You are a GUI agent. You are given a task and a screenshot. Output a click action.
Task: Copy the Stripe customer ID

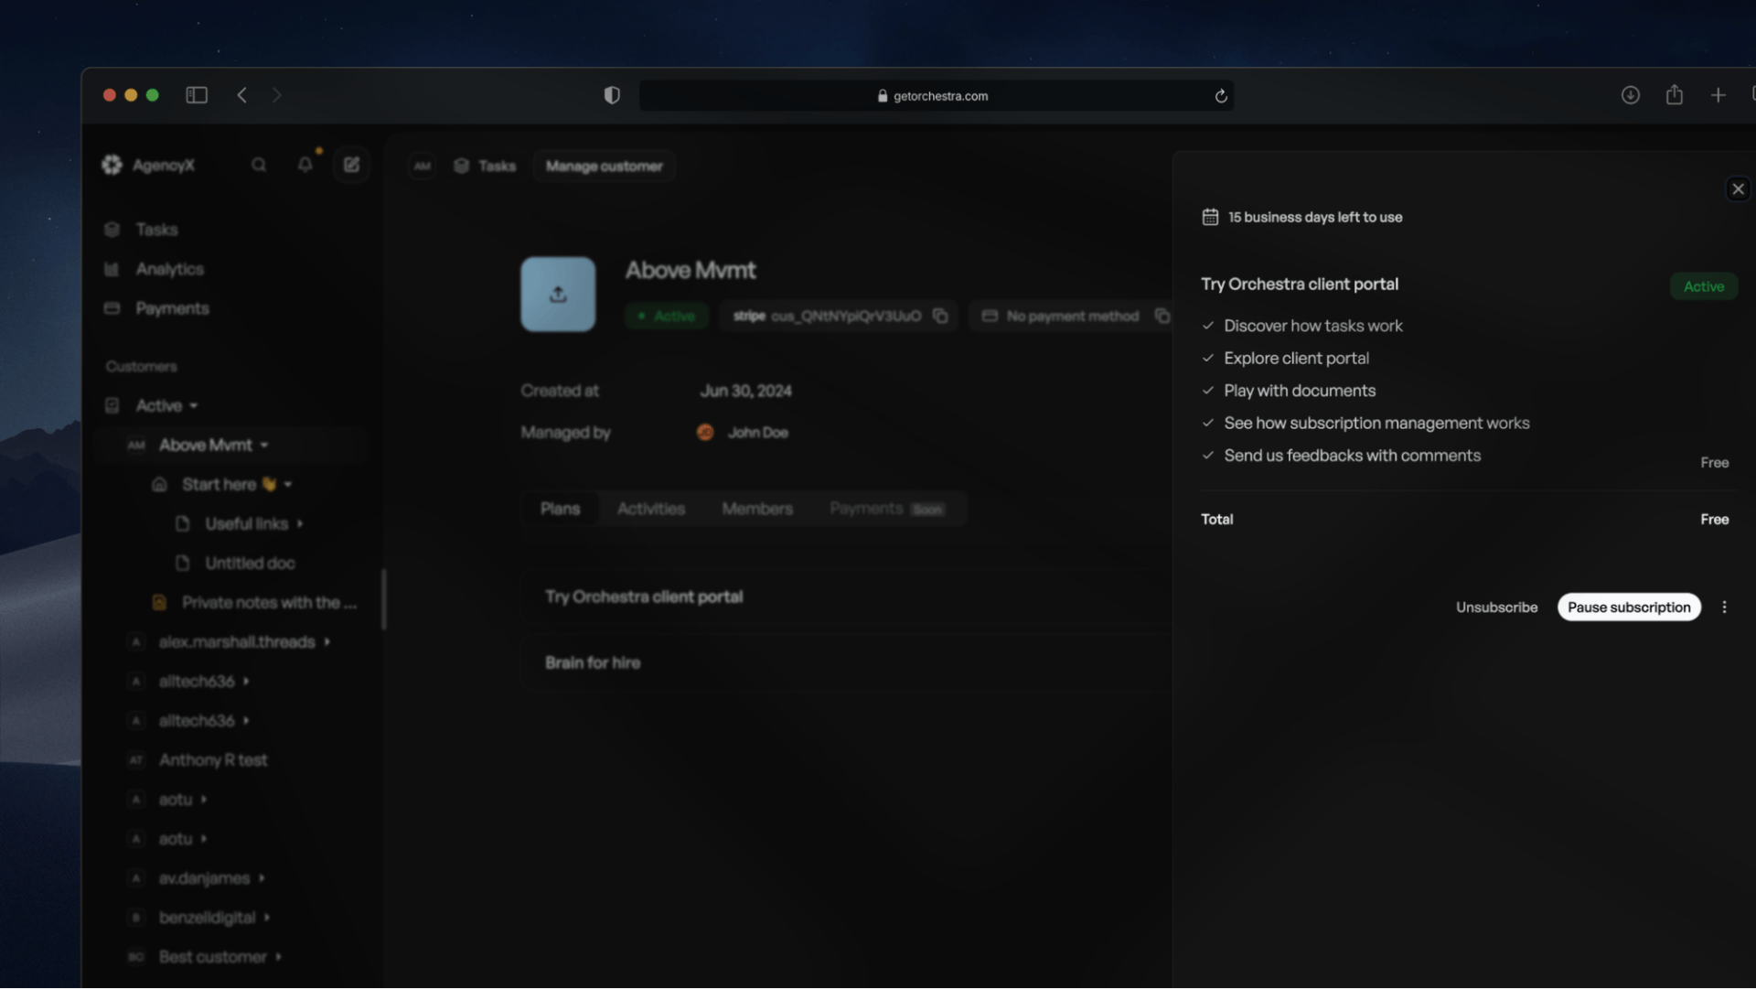tap(940, 316)
